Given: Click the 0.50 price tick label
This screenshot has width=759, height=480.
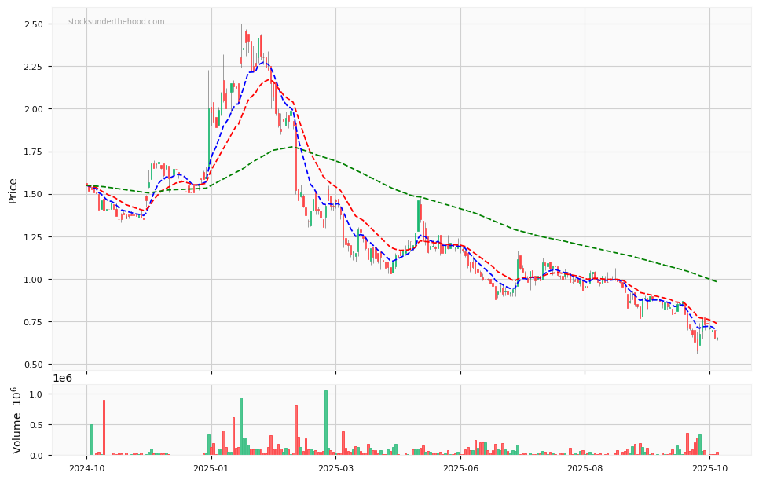Looking at the screenshot, I should point(33,365).
